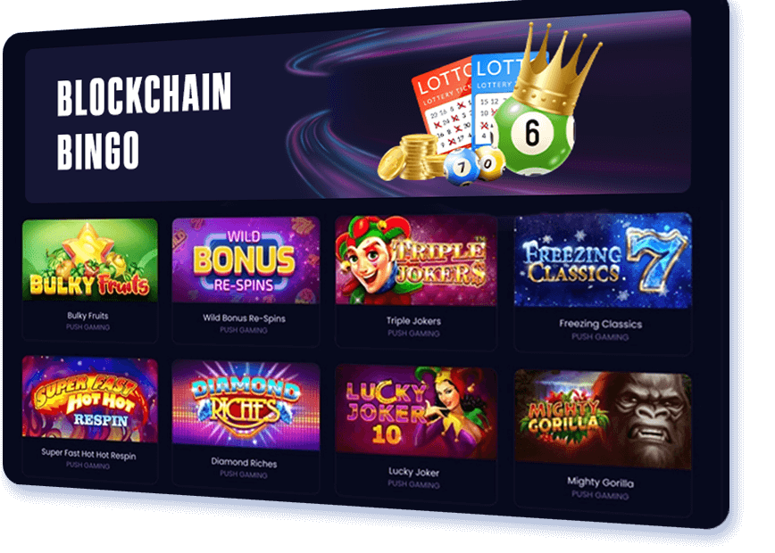Launch the Diamond Riches game image
Screen dimensions: 775x553
(x=246, y=405)
